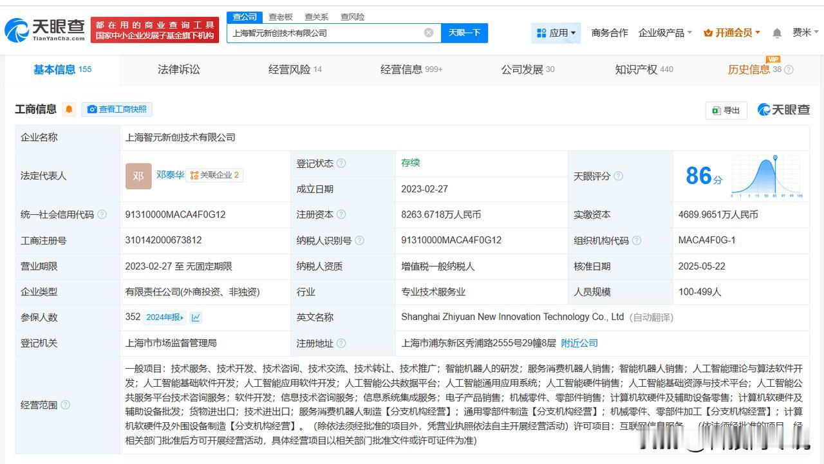
Task: Click the English name Shanghai Zhiyuan text
Action: pyautogui.click(x=512, y=317)
